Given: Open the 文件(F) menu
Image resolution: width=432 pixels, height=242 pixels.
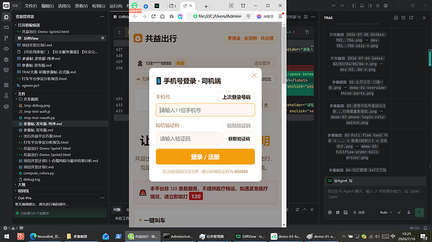Looking at the screenshot, I should [x=31, y=6].
